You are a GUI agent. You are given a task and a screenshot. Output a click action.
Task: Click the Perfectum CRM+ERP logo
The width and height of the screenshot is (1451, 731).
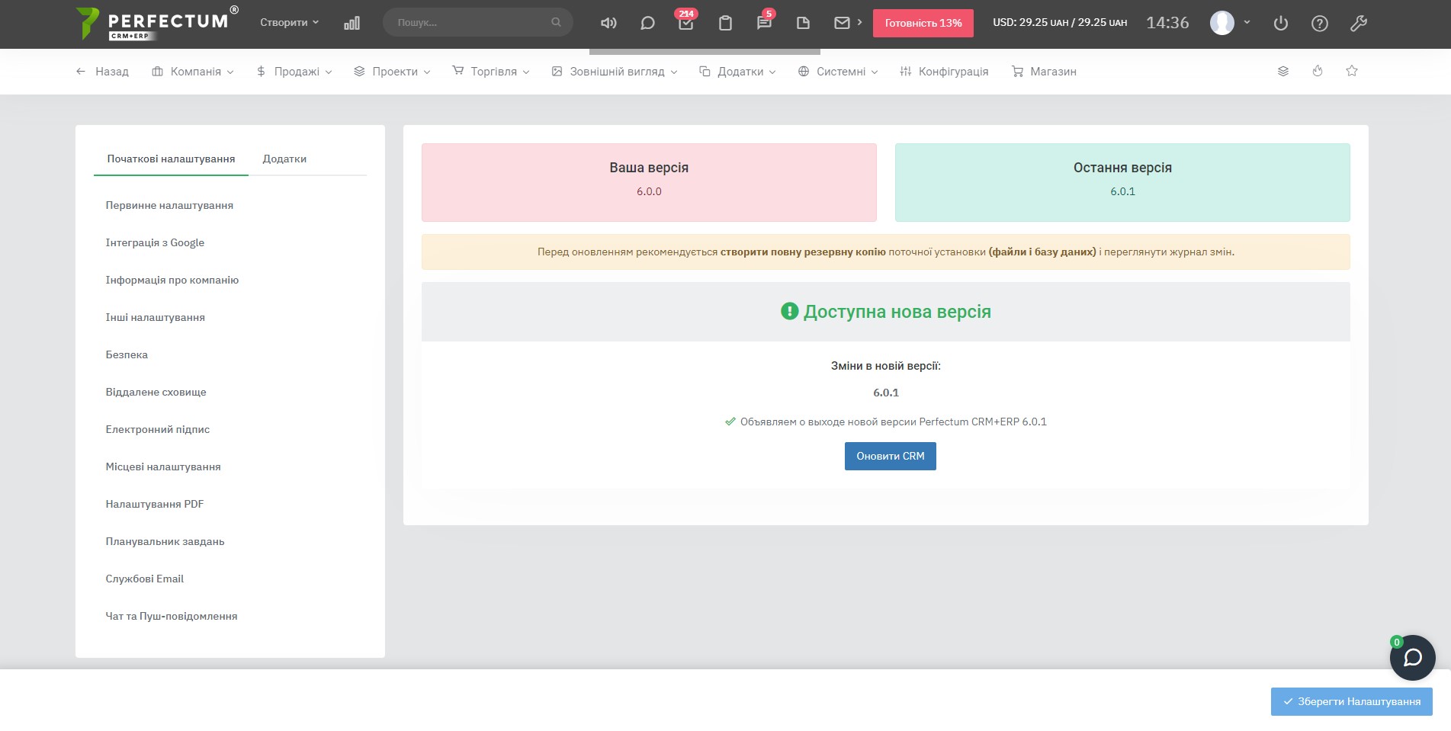pos(157,23)
